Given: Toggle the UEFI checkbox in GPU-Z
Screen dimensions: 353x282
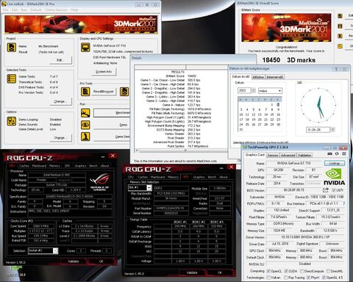Looking at the screenshot, I should pos(334,190).
